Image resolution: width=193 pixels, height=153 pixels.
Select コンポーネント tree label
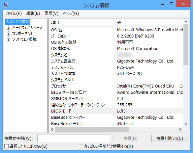(x=23, y=34)
